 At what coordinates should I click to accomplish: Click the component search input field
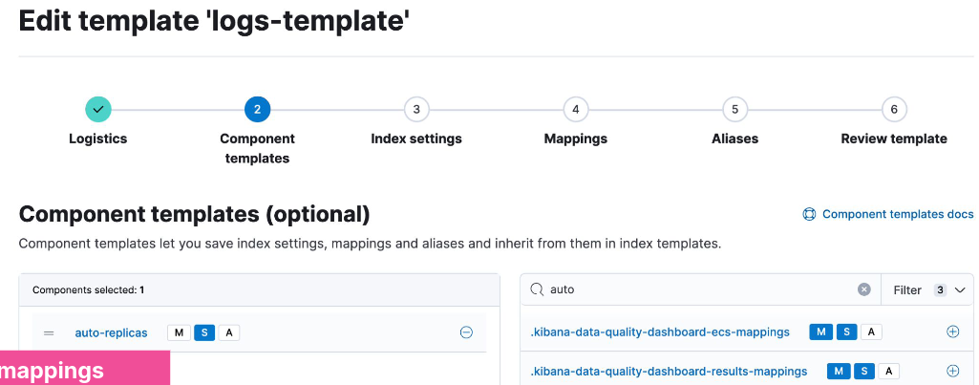click(x=697, y=289)
